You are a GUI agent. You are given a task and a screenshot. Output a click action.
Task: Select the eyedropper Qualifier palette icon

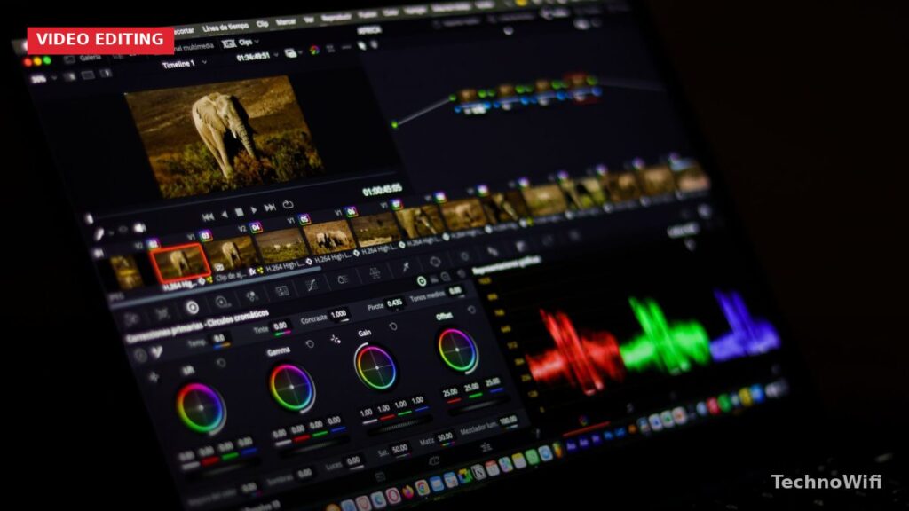406,266
